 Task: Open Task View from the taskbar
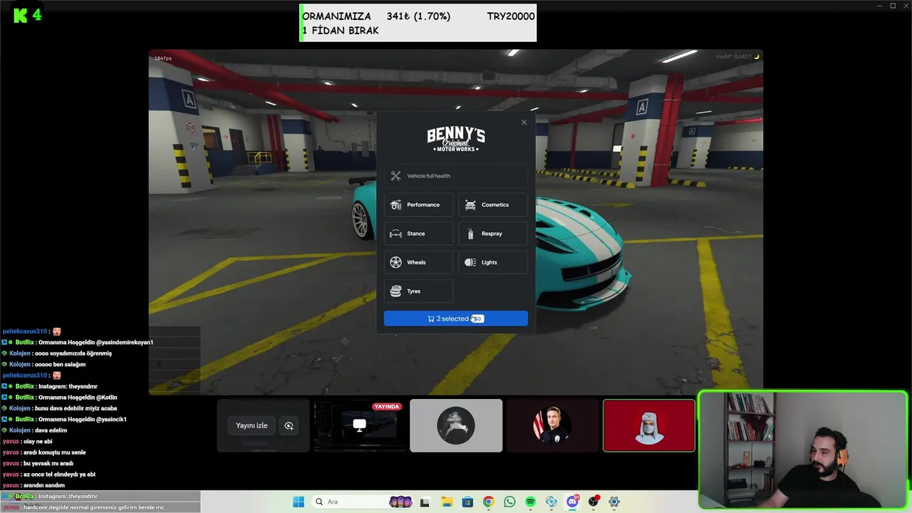425,502
